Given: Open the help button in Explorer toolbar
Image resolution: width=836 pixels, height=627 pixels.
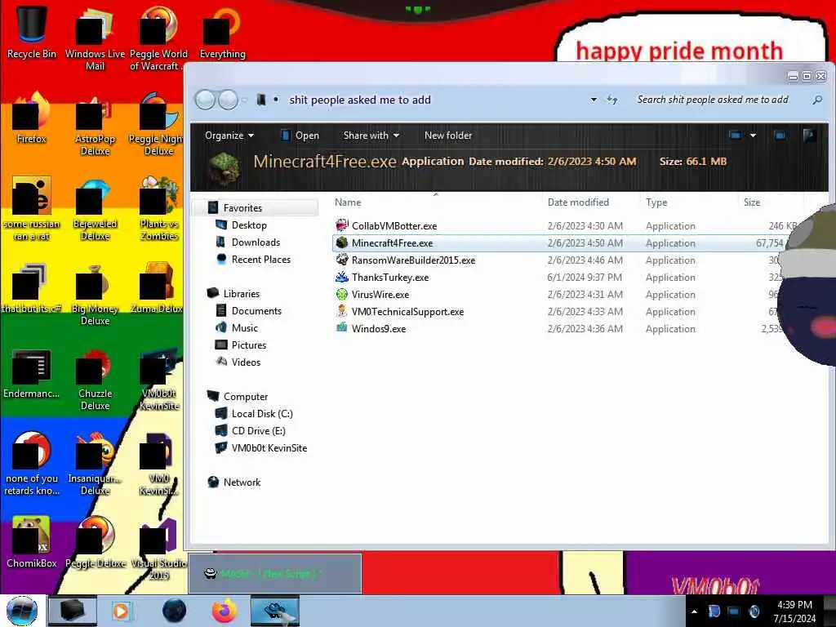Looking at the screenshot, I should pyautogui.click(x=809, y=136).
